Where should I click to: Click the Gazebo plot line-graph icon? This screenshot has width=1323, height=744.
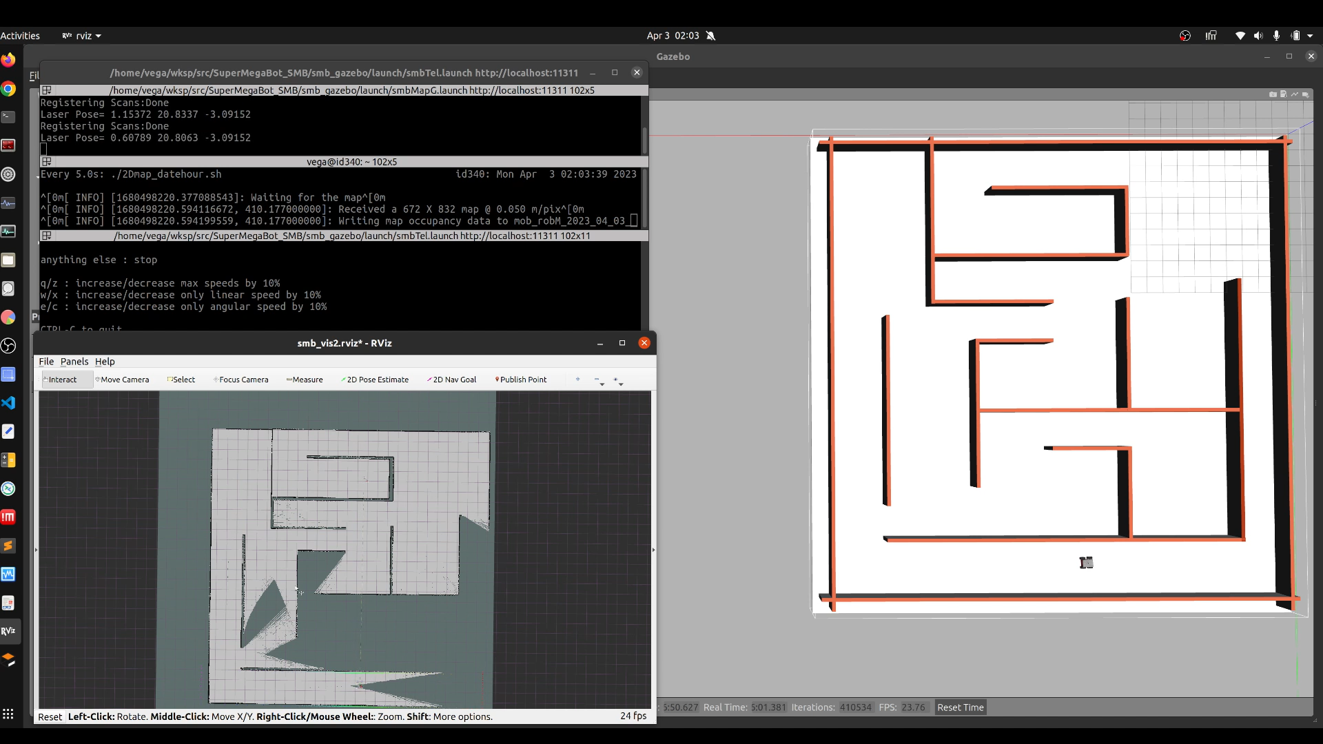[1295, 94]
